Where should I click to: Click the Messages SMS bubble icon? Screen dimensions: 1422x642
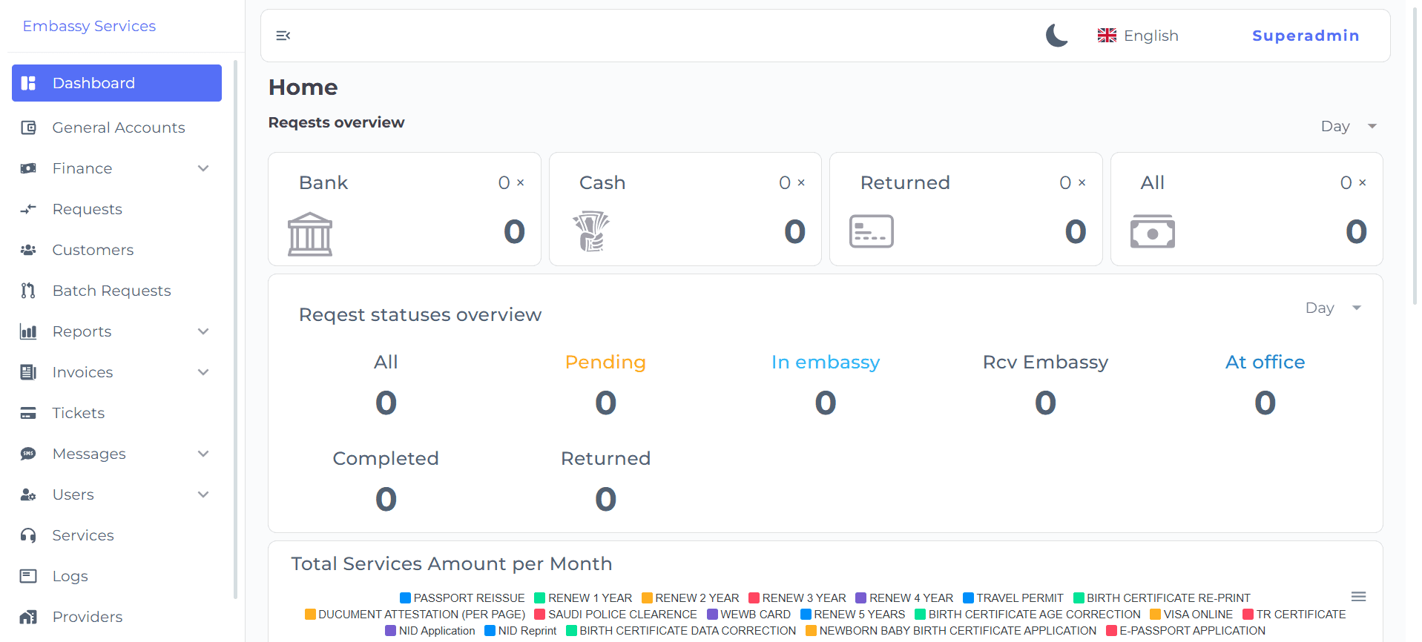[x=28, y=454]
